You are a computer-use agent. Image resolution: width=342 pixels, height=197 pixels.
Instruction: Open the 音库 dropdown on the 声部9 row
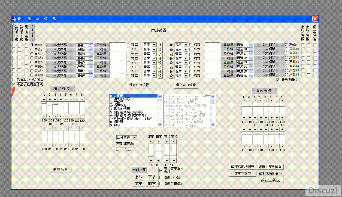[186, 45]
